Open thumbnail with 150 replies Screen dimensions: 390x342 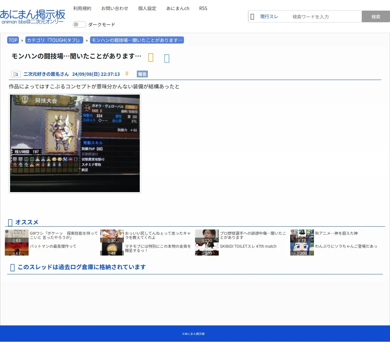(x=207, y=236)
